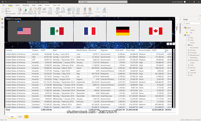201x121 pixels.
Task: Click the Enter data table icon
Action: [39, 9]
